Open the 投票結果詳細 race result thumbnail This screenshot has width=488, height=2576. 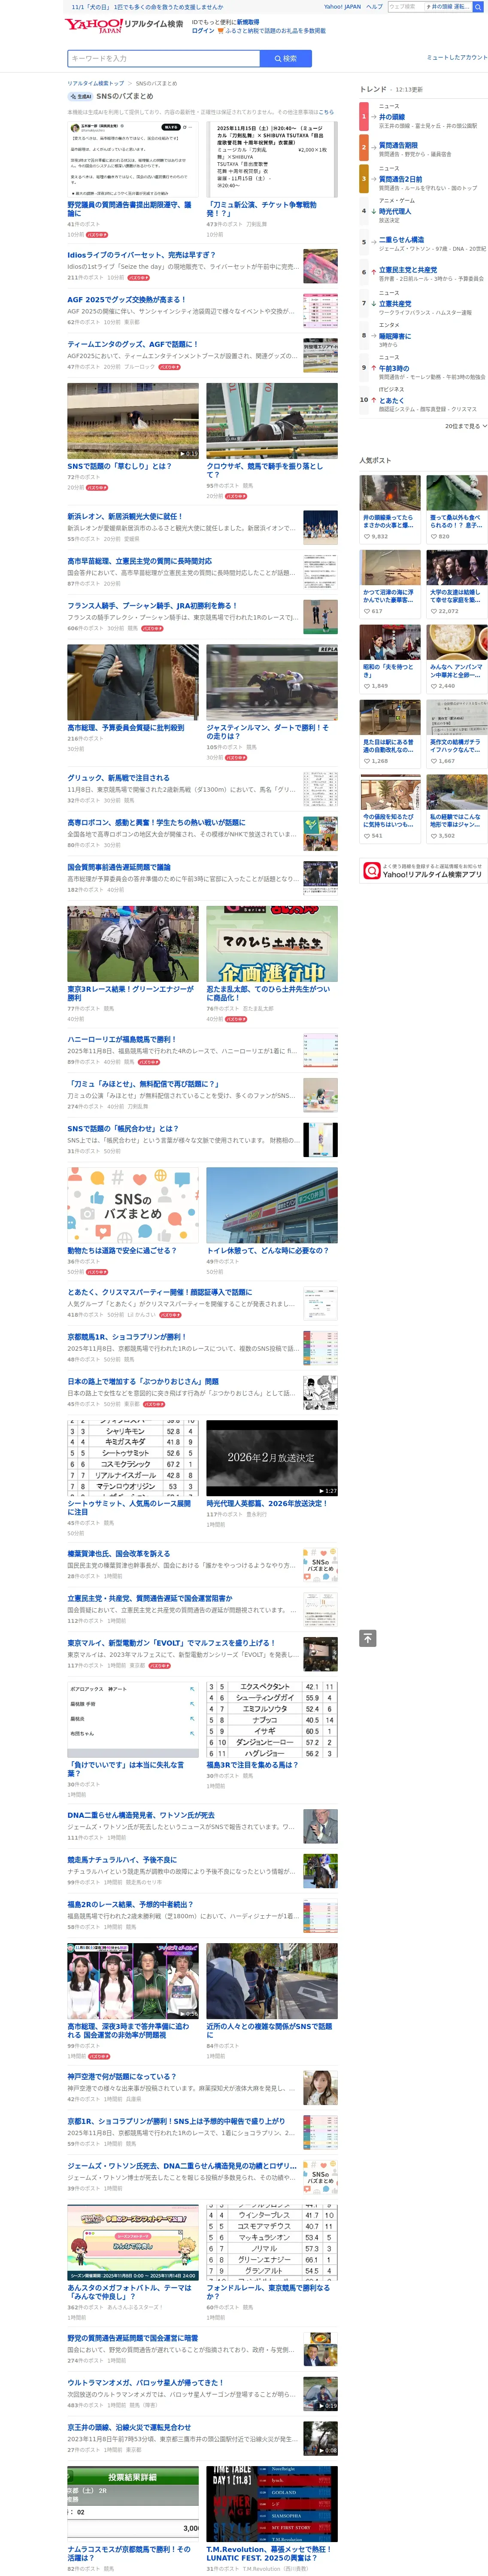tap(133, 2504)
